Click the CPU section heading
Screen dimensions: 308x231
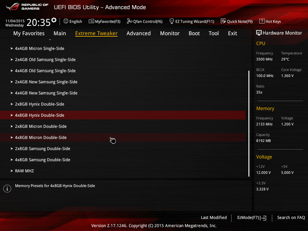click(x=261, y=43)
